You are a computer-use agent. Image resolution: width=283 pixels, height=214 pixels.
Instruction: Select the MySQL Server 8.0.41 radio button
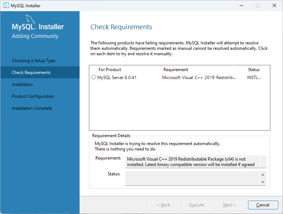94,77
